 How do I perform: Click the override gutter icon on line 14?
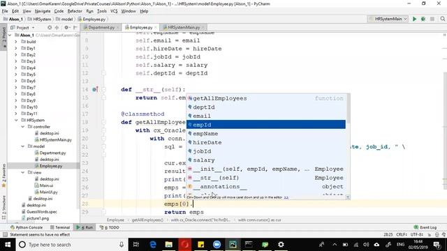coord(95,89)
